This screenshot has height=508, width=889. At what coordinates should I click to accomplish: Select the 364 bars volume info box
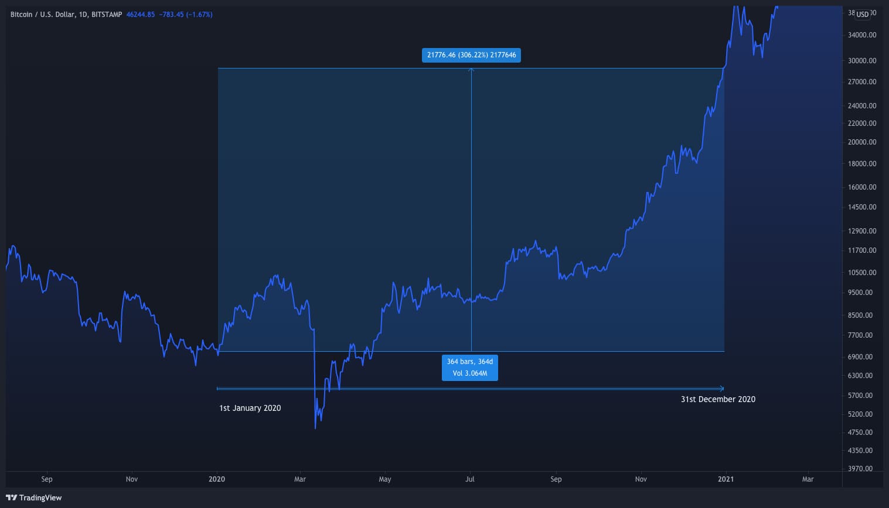pyautogui.click(x=470, y=368)
